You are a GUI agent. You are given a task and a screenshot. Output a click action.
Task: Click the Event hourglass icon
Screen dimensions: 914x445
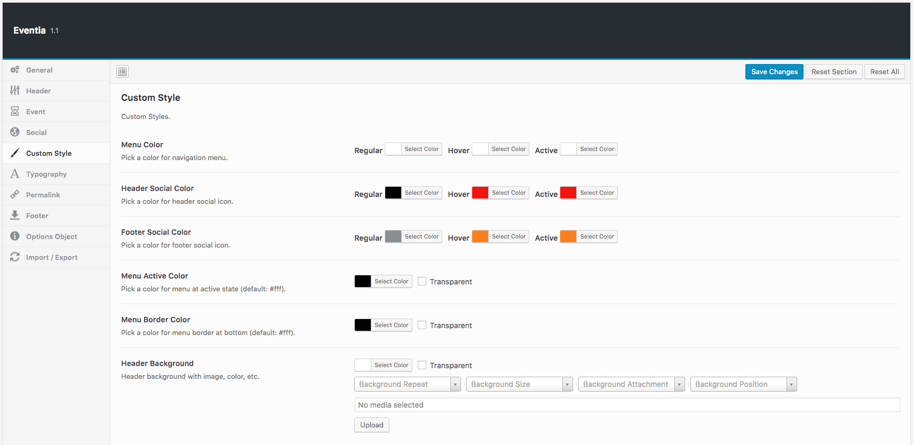[15, 112]
